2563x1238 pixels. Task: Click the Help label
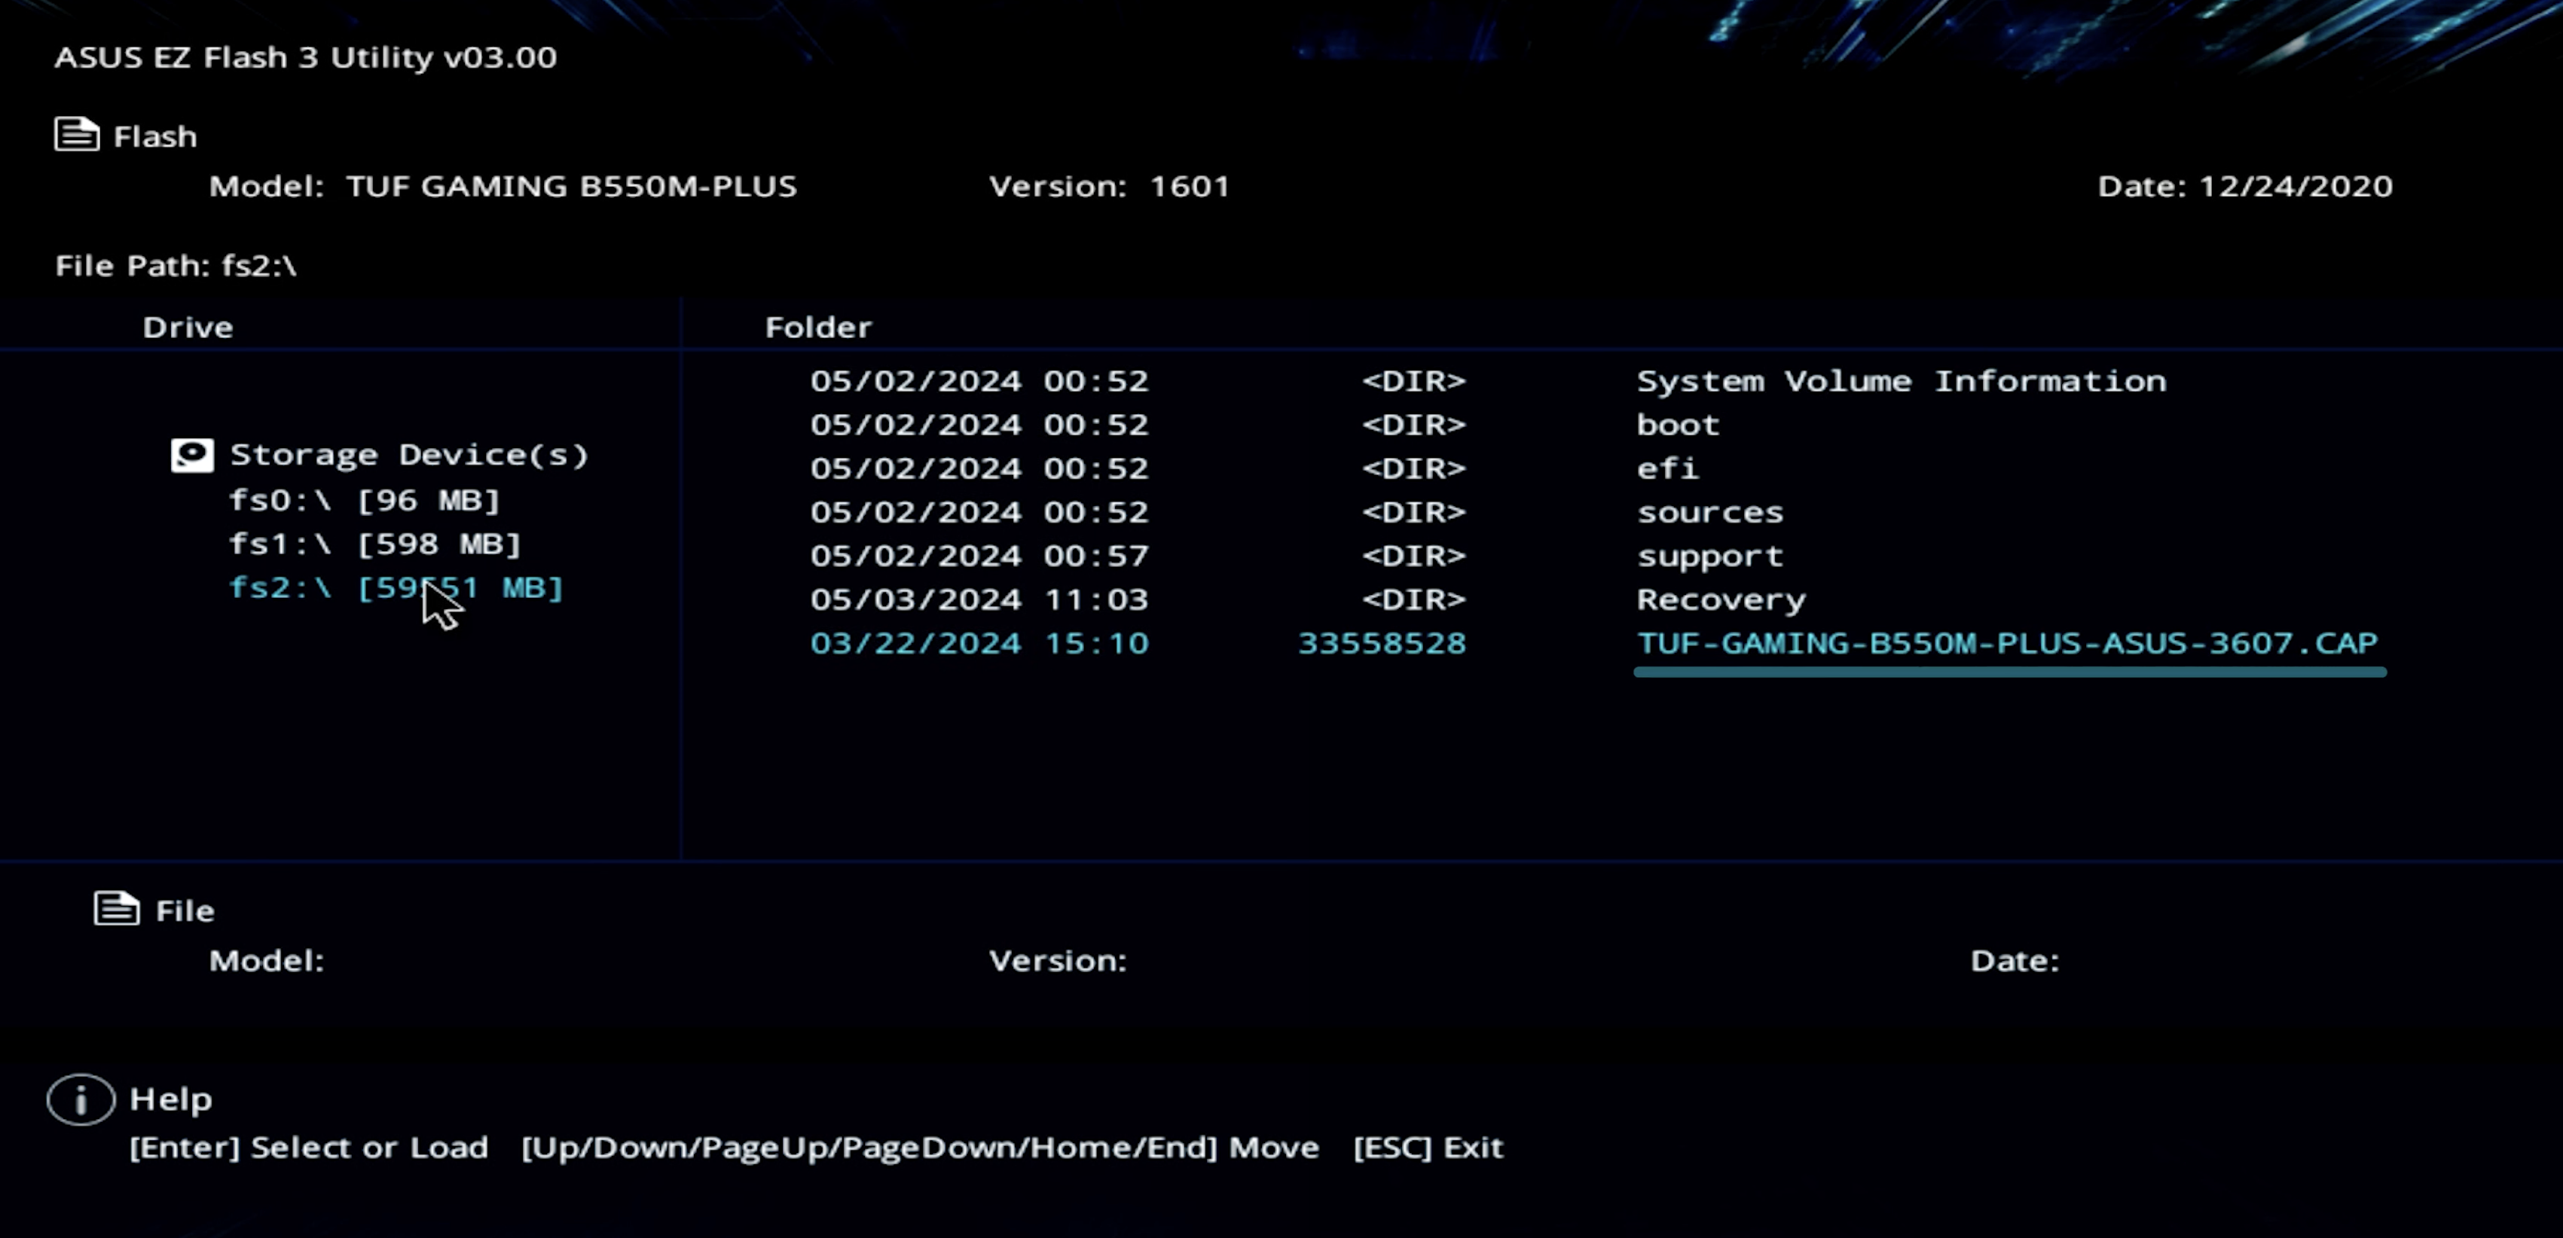(171, 1099)
